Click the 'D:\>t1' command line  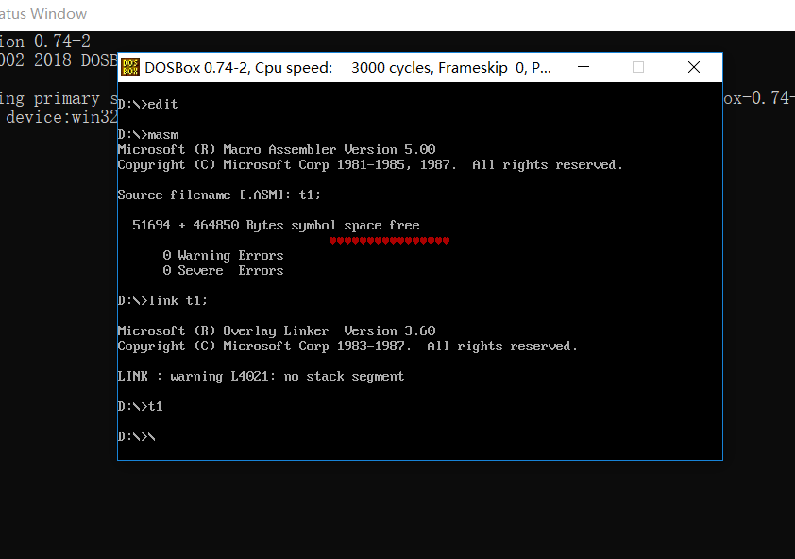[x=141, y=406]
